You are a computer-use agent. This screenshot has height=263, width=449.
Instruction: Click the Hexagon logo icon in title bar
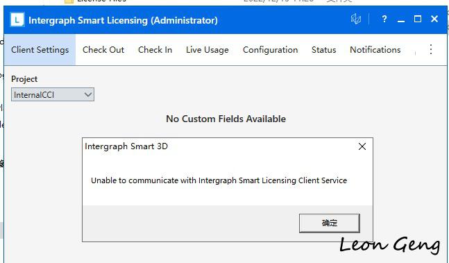[355, 19]
